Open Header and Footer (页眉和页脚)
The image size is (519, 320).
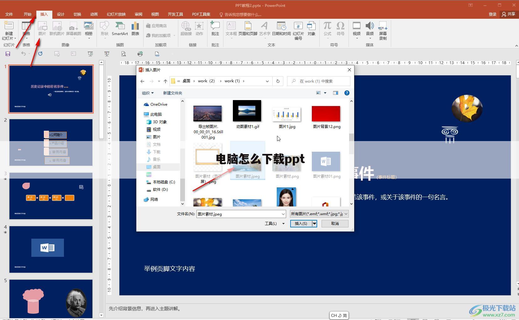[x=248, y=29]
